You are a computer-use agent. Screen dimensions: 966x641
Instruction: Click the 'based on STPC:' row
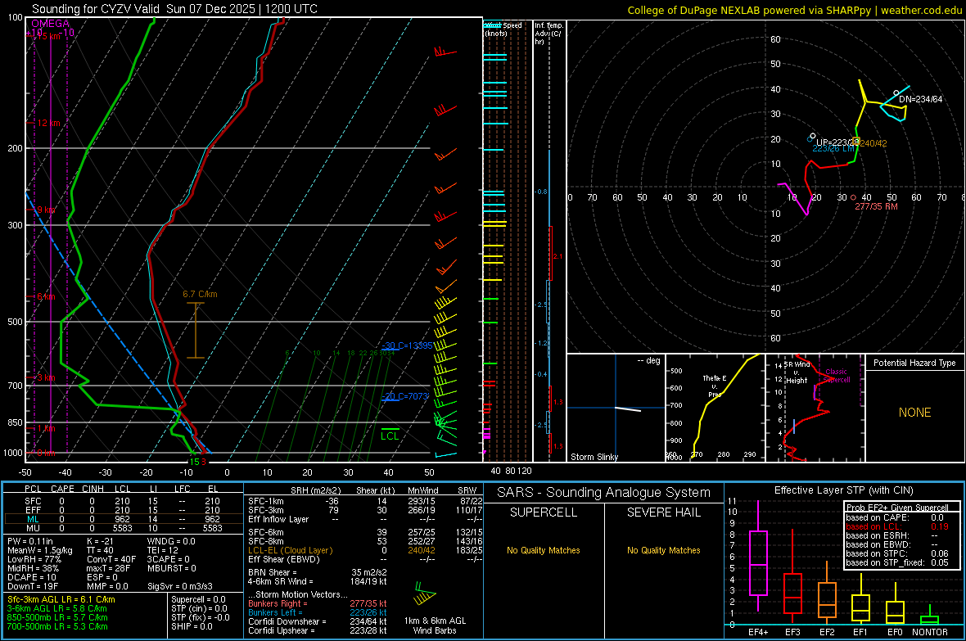[897, 553]
